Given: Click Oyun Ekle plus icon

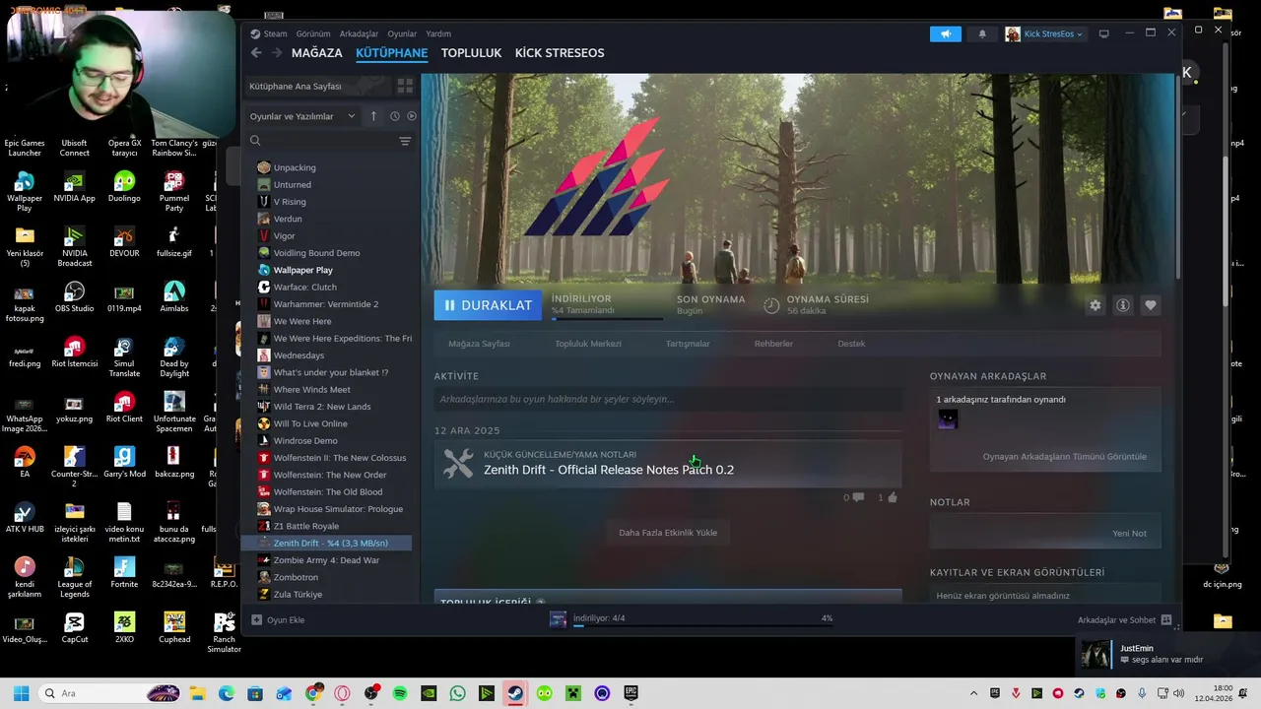Looking at the screenshot, I should (256, 619).
